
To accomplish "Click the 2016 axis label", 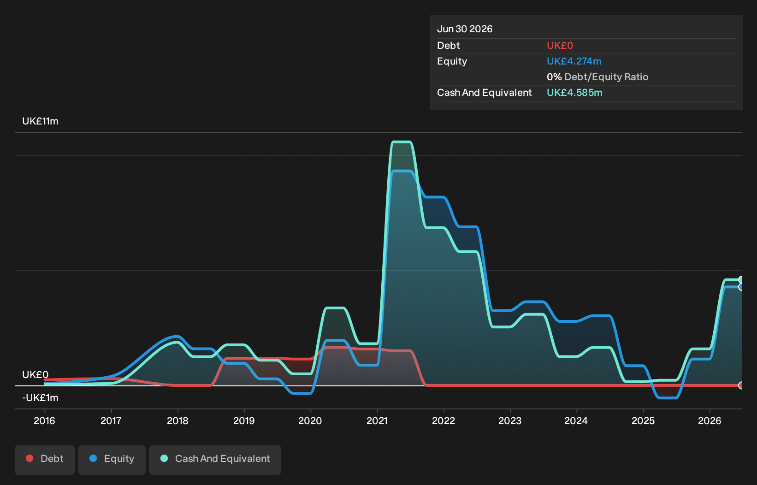I will pyautogui.click(x=44, y=421).
